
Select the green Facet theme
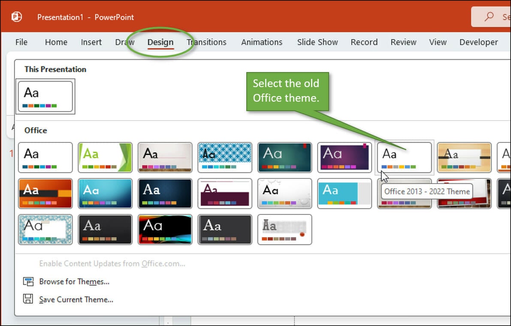[105, 157]
